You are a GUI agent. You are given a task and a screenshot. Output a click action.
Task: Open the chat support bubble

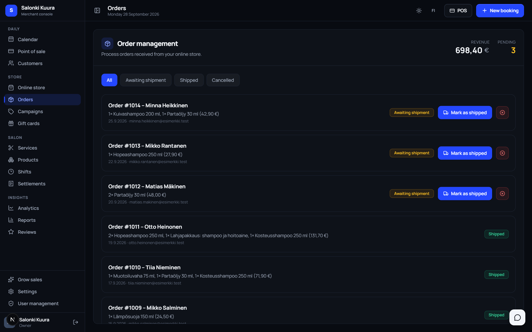(517, 317)
